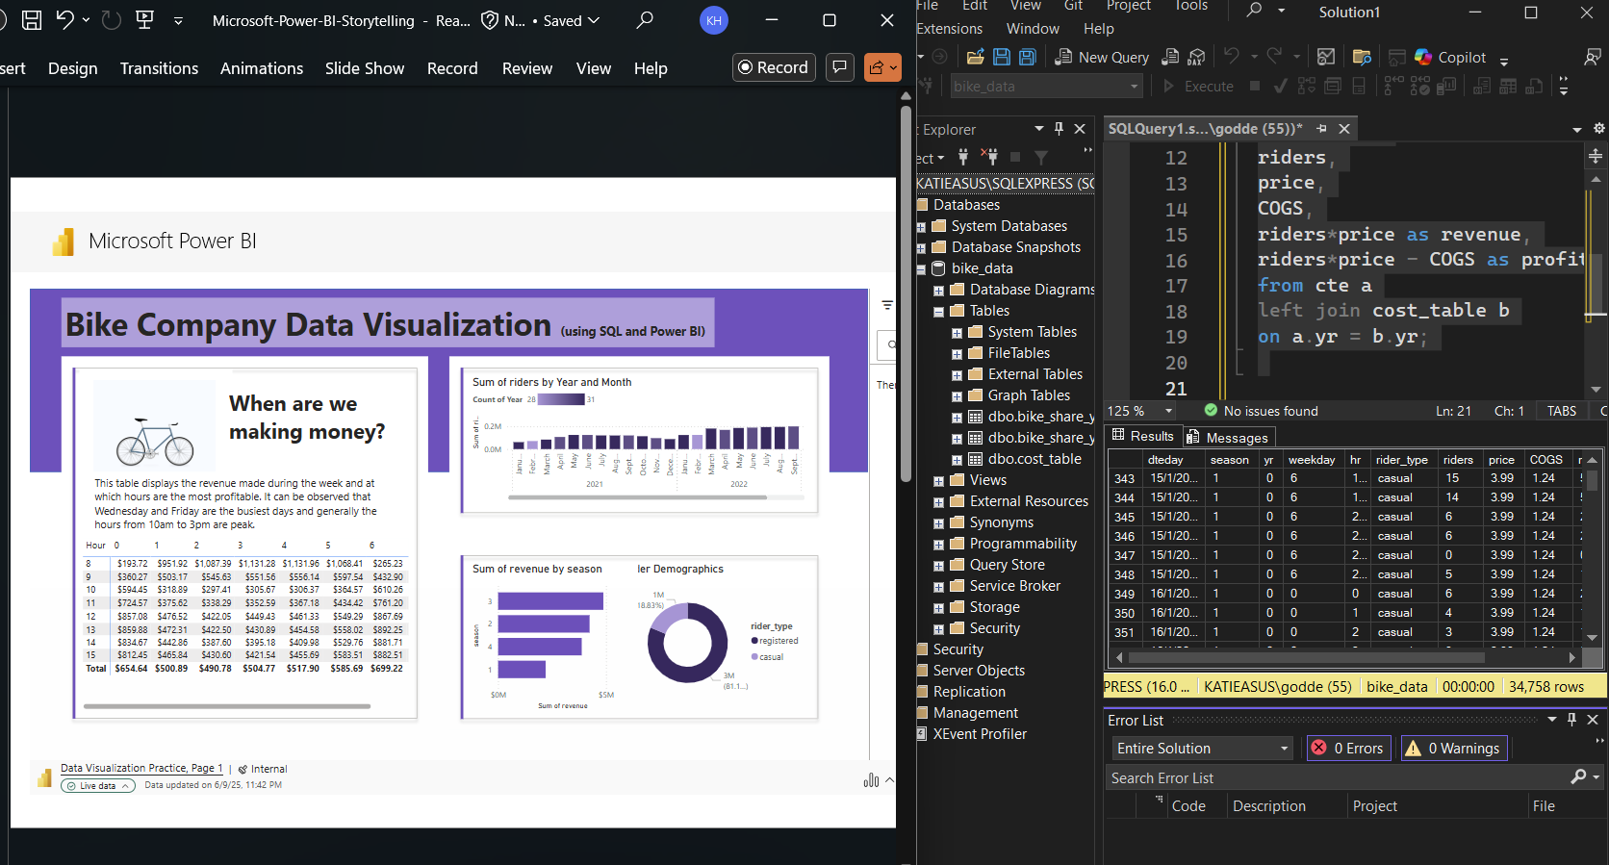Open KH account avatar in PowerPoint
This screenshot has width=1609, height=865.
coord(714,20)
